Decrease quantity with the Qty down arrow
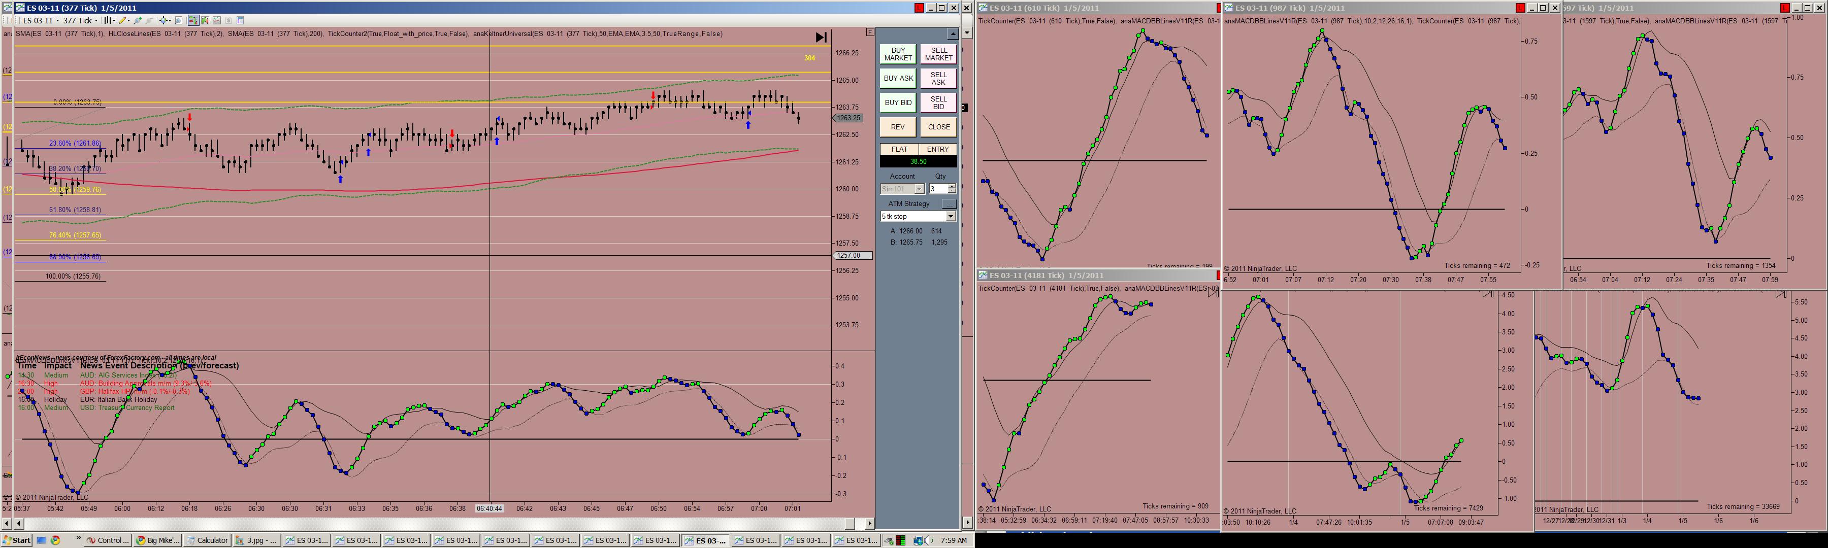 click(952, 191)
